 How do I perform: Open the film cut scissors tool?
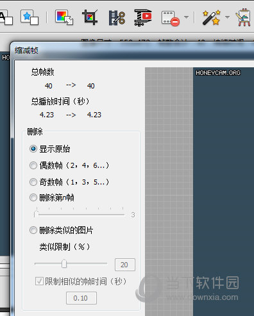[x=117, y=18]
